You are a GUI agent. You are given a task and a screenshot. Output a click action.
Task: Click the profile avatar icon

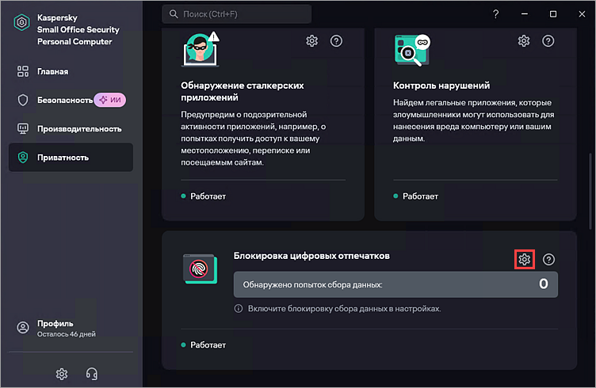pyautogui.click(x=23, y=328)
